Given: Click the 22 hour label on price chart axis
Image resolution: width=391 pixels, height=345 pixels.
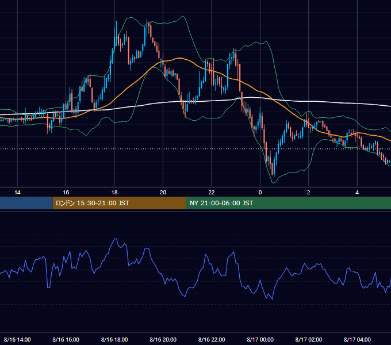Looking at the screenshot, I should click(212, 193).
